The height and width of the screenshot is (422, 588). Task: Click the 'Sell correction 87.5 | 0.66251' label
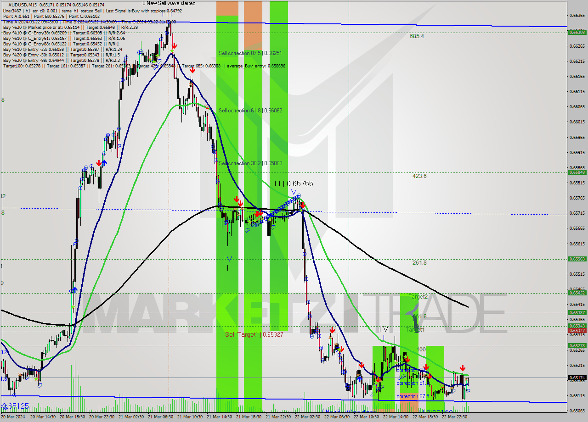(250, 53)
